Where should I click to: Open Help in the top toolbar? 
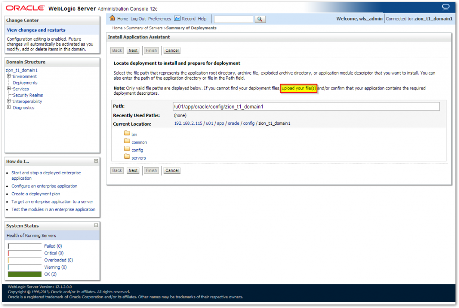(x=202, y=19)
